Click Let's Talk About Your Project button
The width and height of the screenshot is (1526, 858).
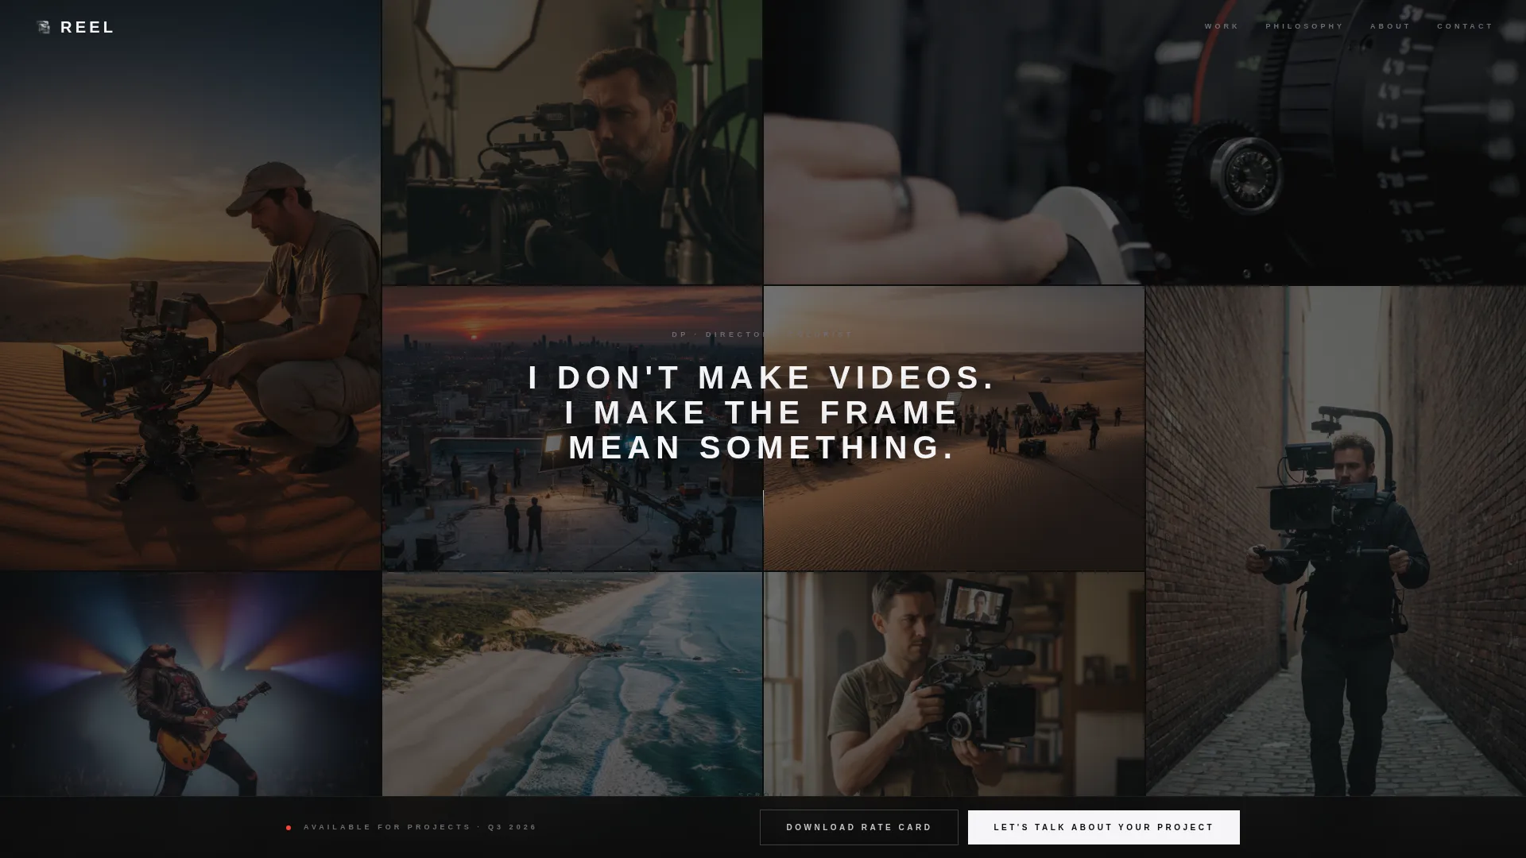pyautogui.click(x=1104, y=827)
